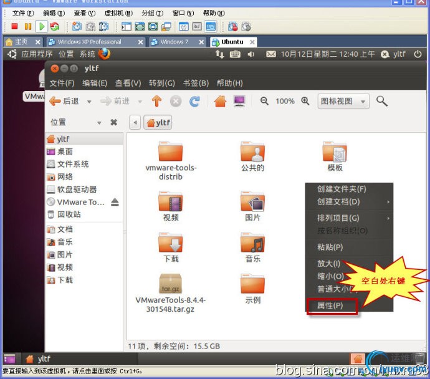Click the clock date 10月12日星期二
430x379 pixels.
click(308, 54)
